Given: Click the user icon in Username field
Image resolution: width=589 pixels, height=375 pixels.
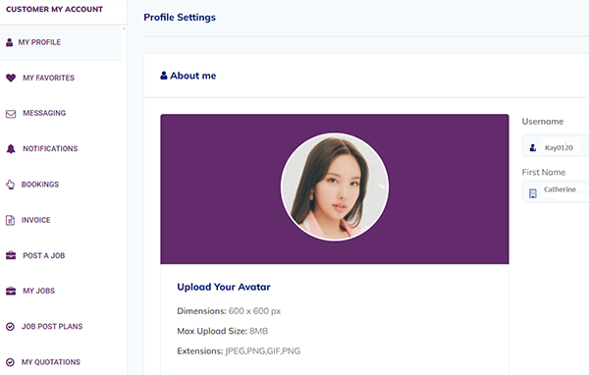Looking at the screenshot, I should pos(533,147).
